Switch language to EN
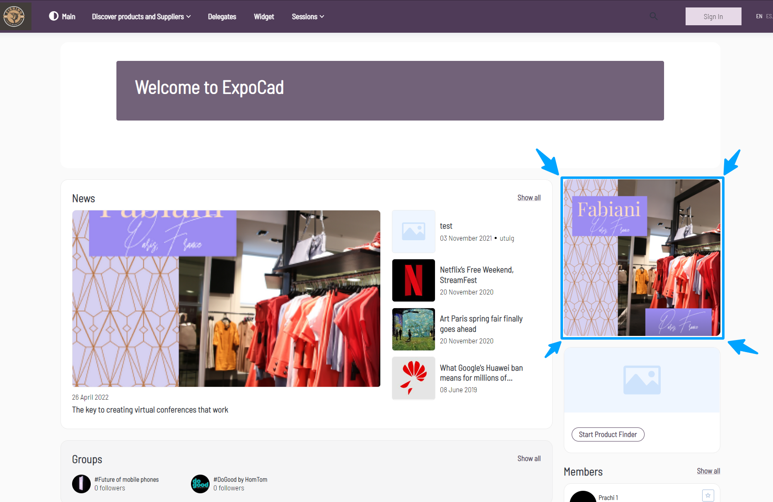This screenshot has width=773, height=502. [x=759, y=17]
